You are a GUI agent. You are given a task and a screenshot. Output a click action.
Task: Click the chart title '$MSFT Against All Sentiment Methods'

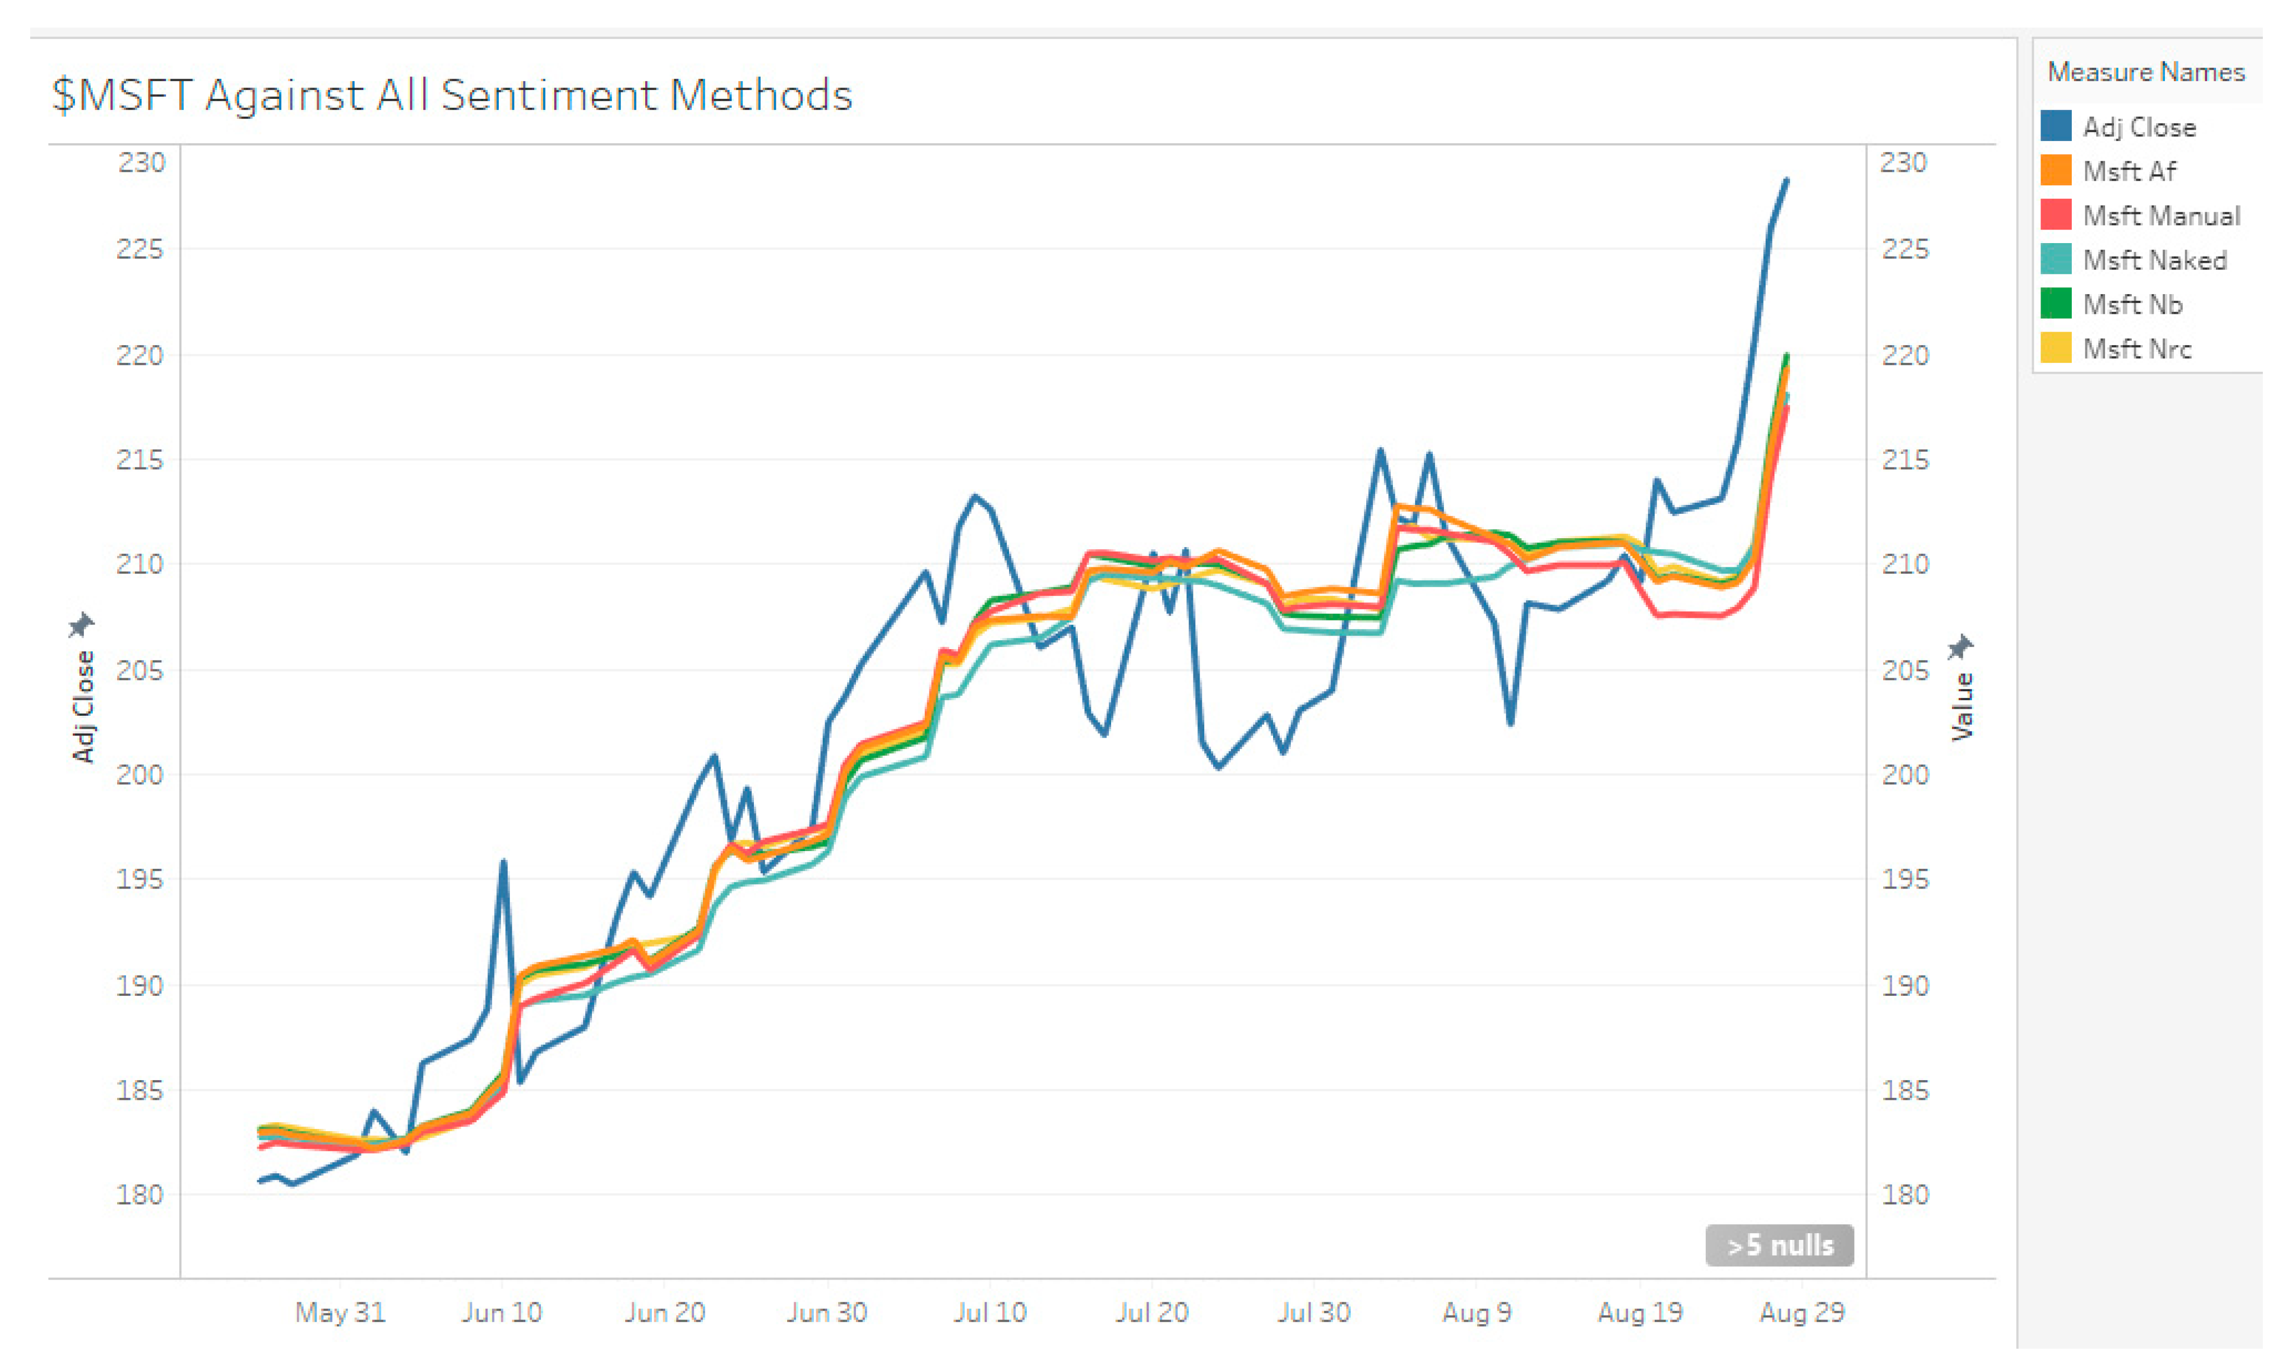coord(452,95)
